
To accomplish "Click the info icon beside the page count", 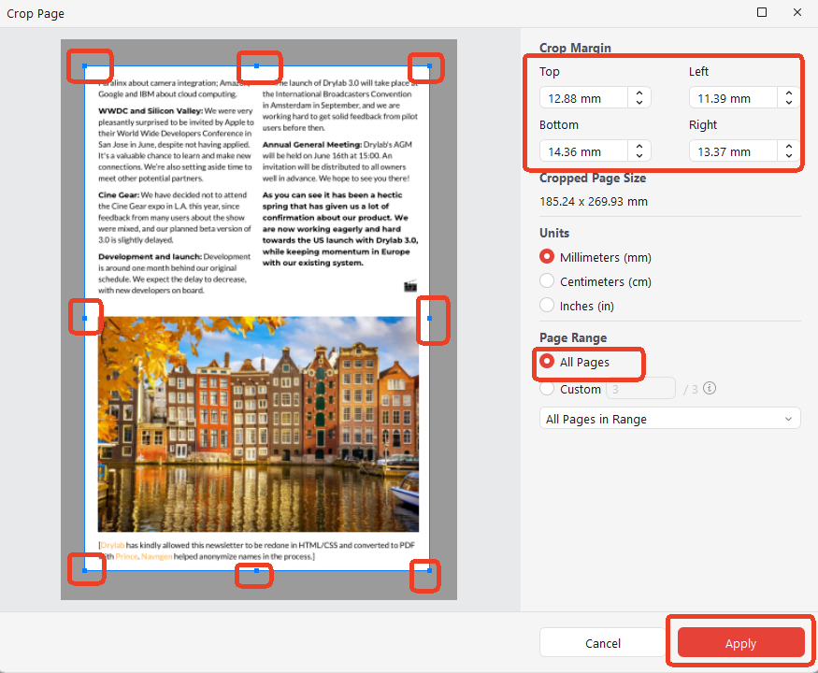I will pyautogui.click(x=709, y=388).
